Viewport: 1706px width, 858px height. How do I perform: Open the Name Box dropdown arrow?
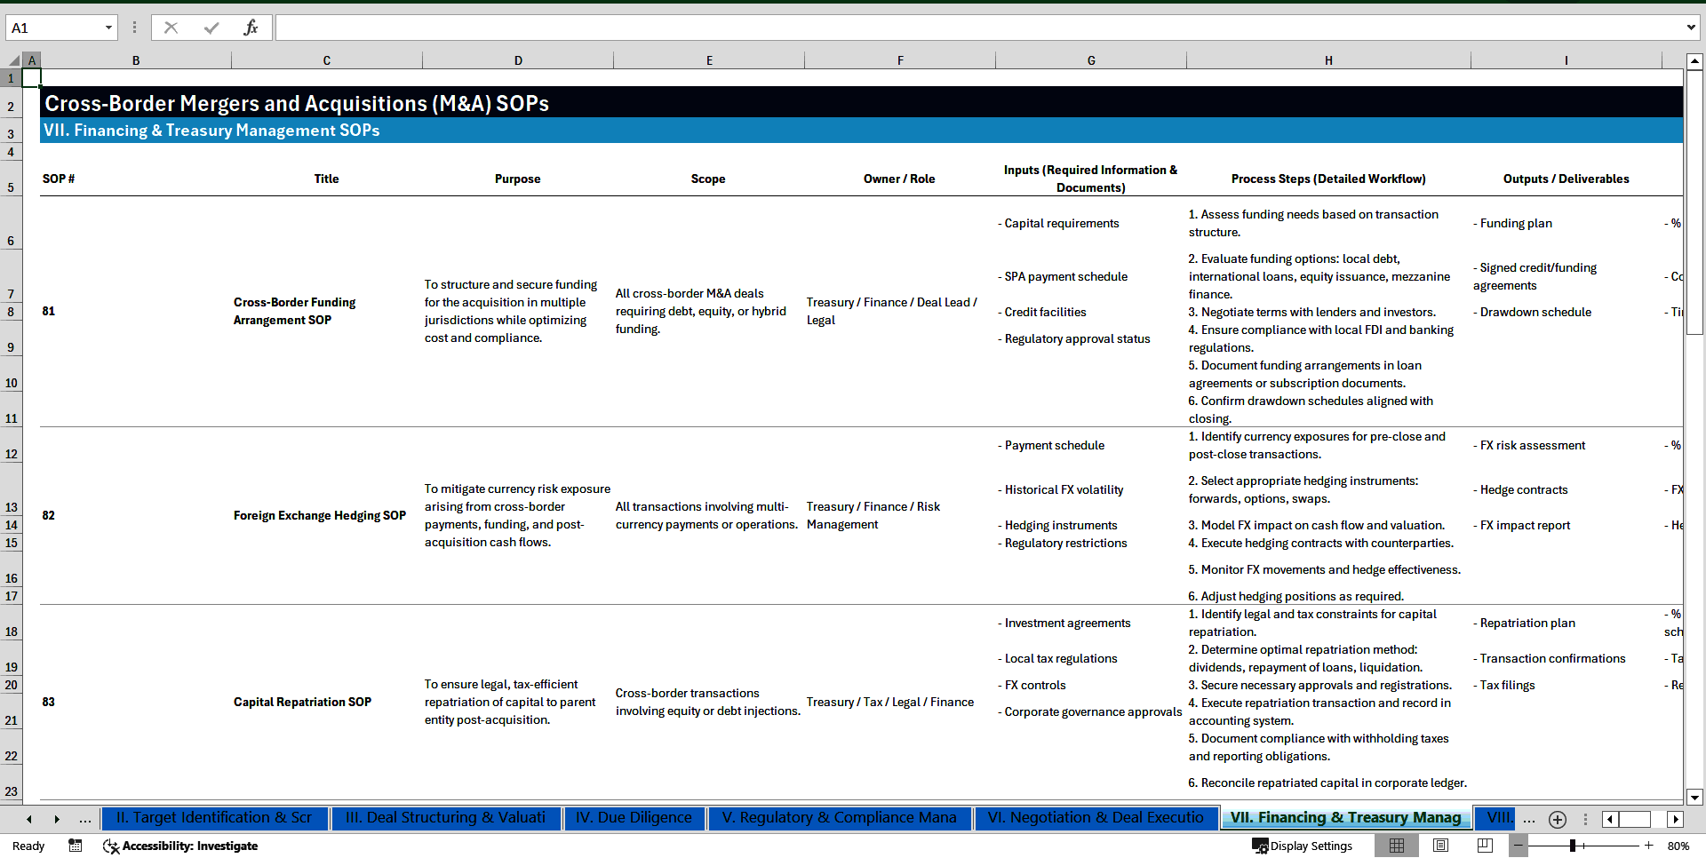[x=108, y=28]
